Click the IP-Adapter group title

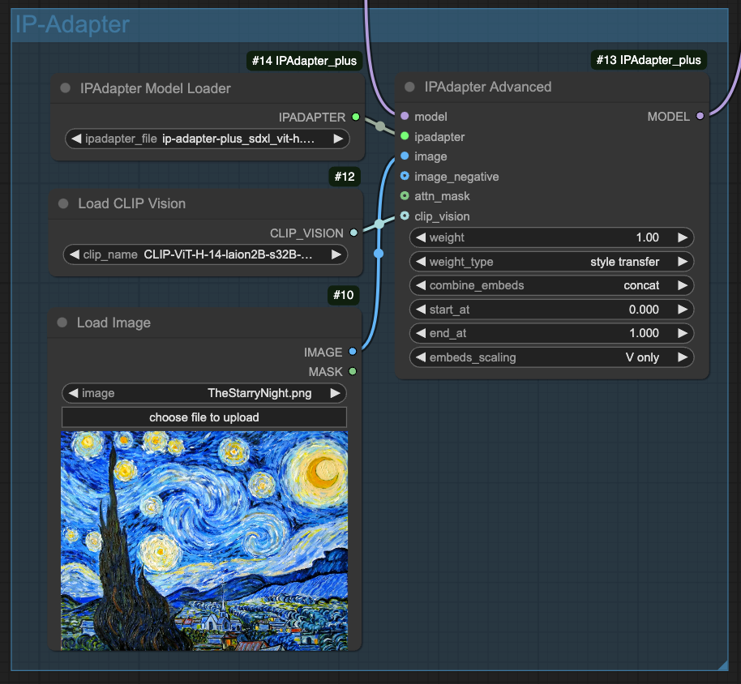point(72,24)
